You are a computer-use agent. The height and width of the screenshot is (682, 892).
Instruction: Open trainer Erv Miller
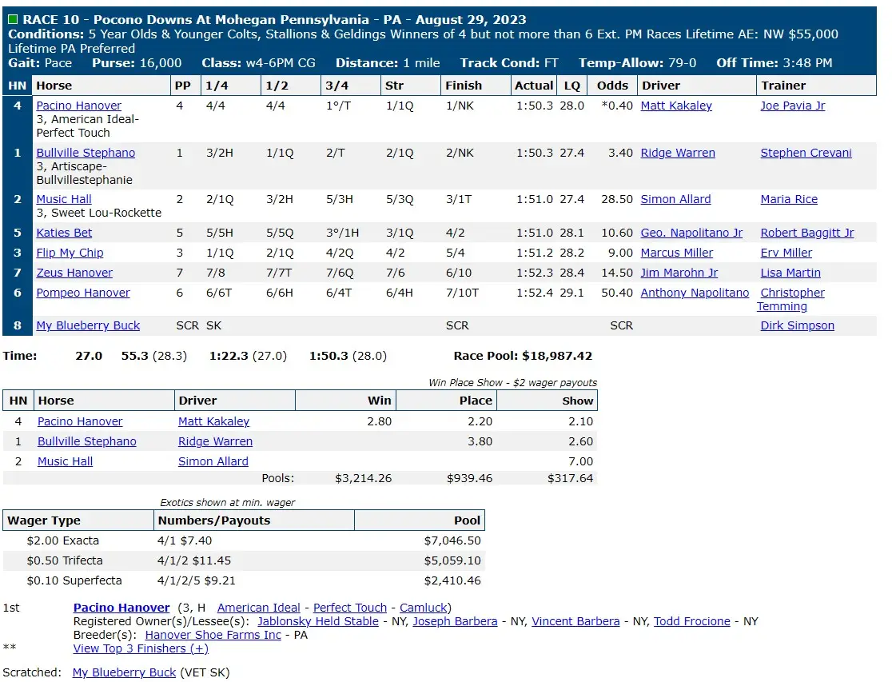tap(786, 253)
